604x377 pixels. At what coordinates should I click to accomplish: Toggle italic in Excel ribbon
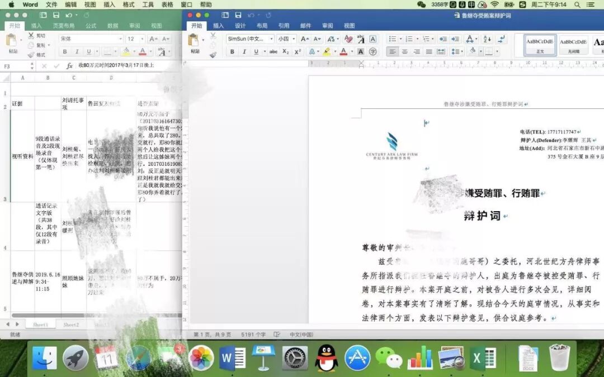(77, 51)
